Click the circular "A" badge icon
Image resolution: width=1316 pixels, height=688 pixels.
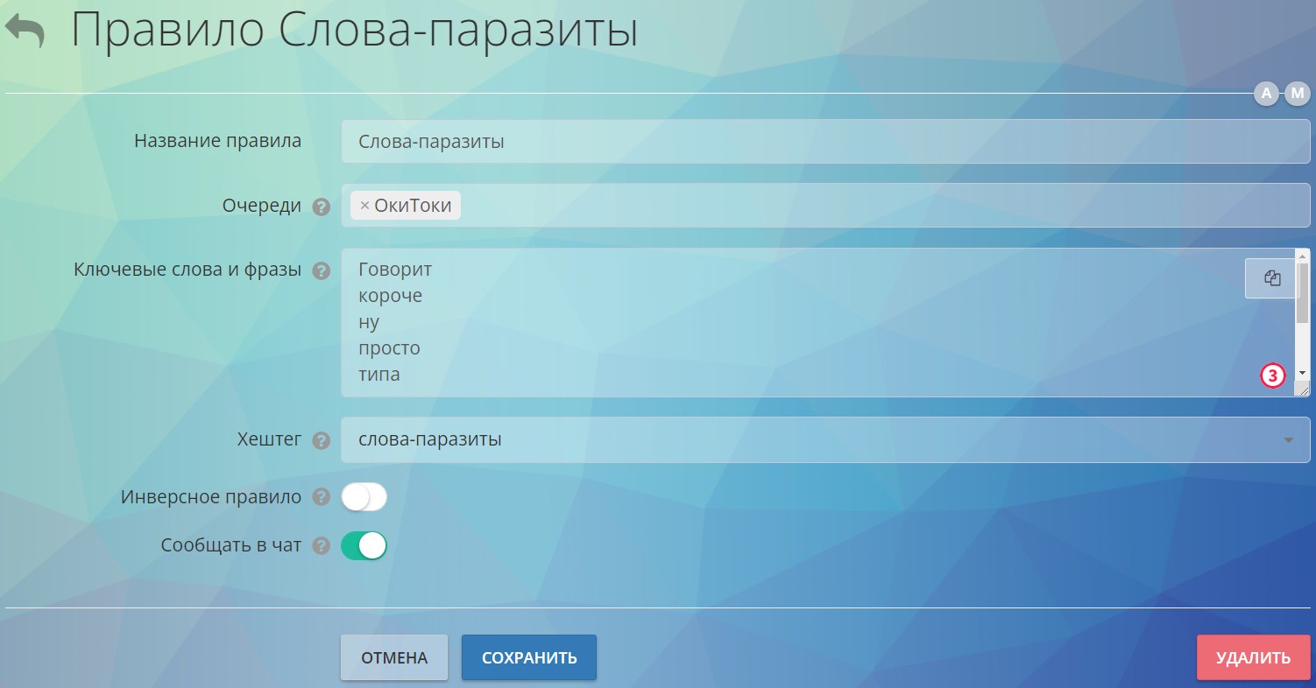pos(1265,93)
